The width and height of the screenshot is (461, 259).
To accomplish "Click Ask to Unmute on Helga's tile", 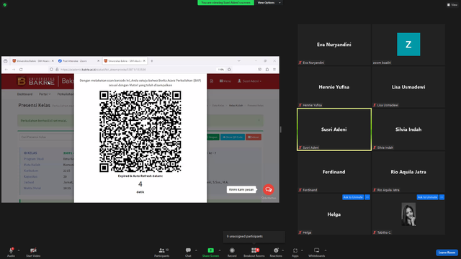I will (353, 197).
